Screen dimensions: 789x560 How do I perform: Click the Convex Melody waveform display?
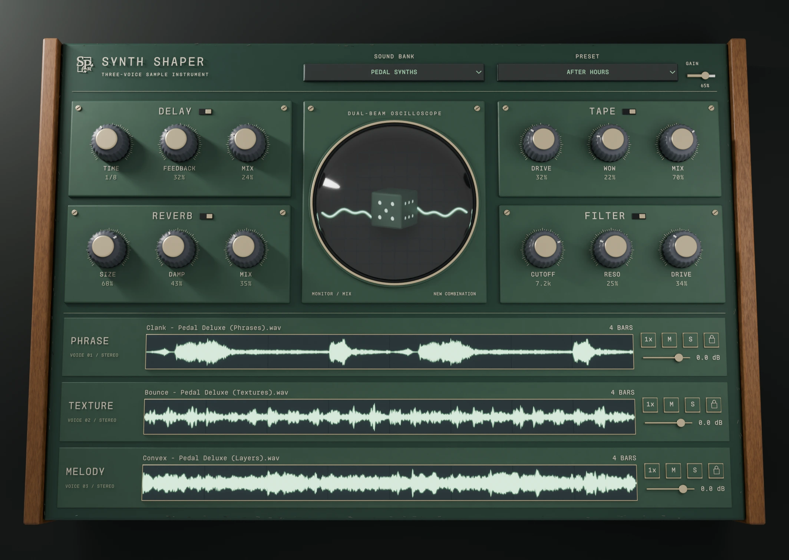(x=389, y=483)
